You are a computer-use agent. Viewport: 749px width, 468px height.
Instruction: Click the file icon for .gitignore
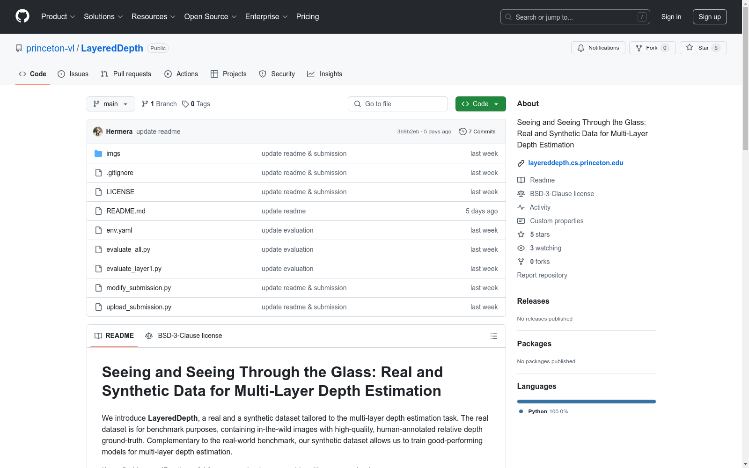[98, 173]
